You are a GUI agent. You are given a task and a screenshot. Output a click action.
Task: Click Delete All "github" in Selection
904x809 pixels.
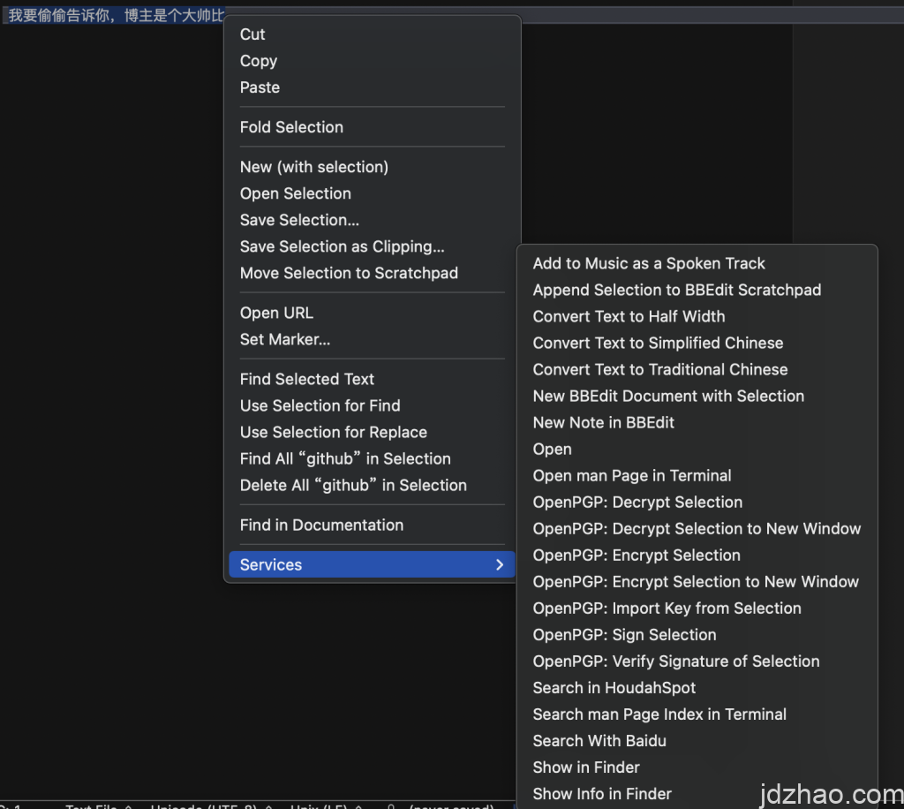coord(353,485)
